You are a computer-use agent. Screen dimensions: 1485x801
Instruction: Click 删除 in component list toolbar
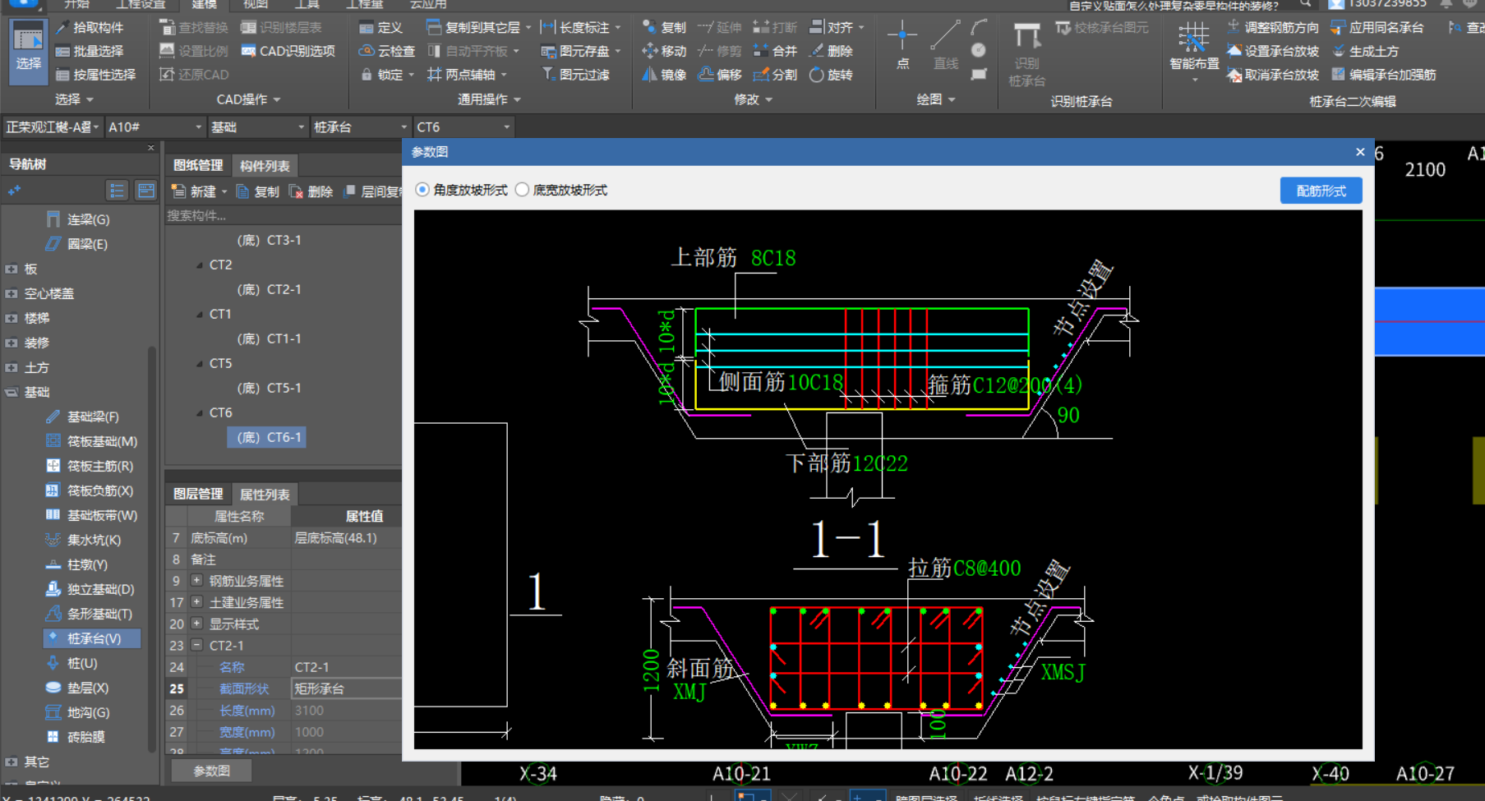[x=311, y=191]
